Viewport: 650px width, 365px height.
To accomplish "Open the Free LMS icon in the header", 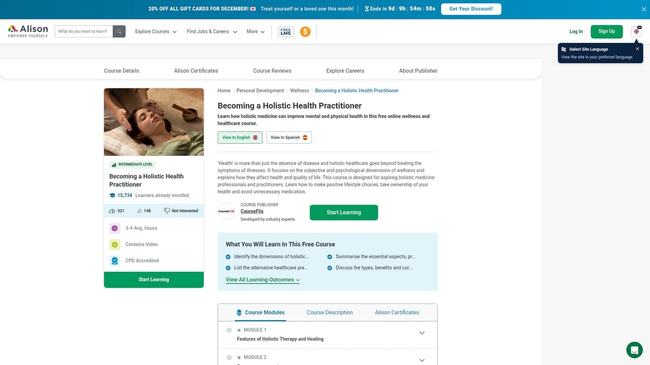I will (x=285, y=31).
